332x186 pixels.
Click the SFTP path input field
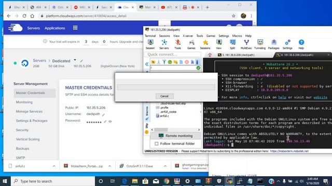pyautogui.click(x=173, y=68)
